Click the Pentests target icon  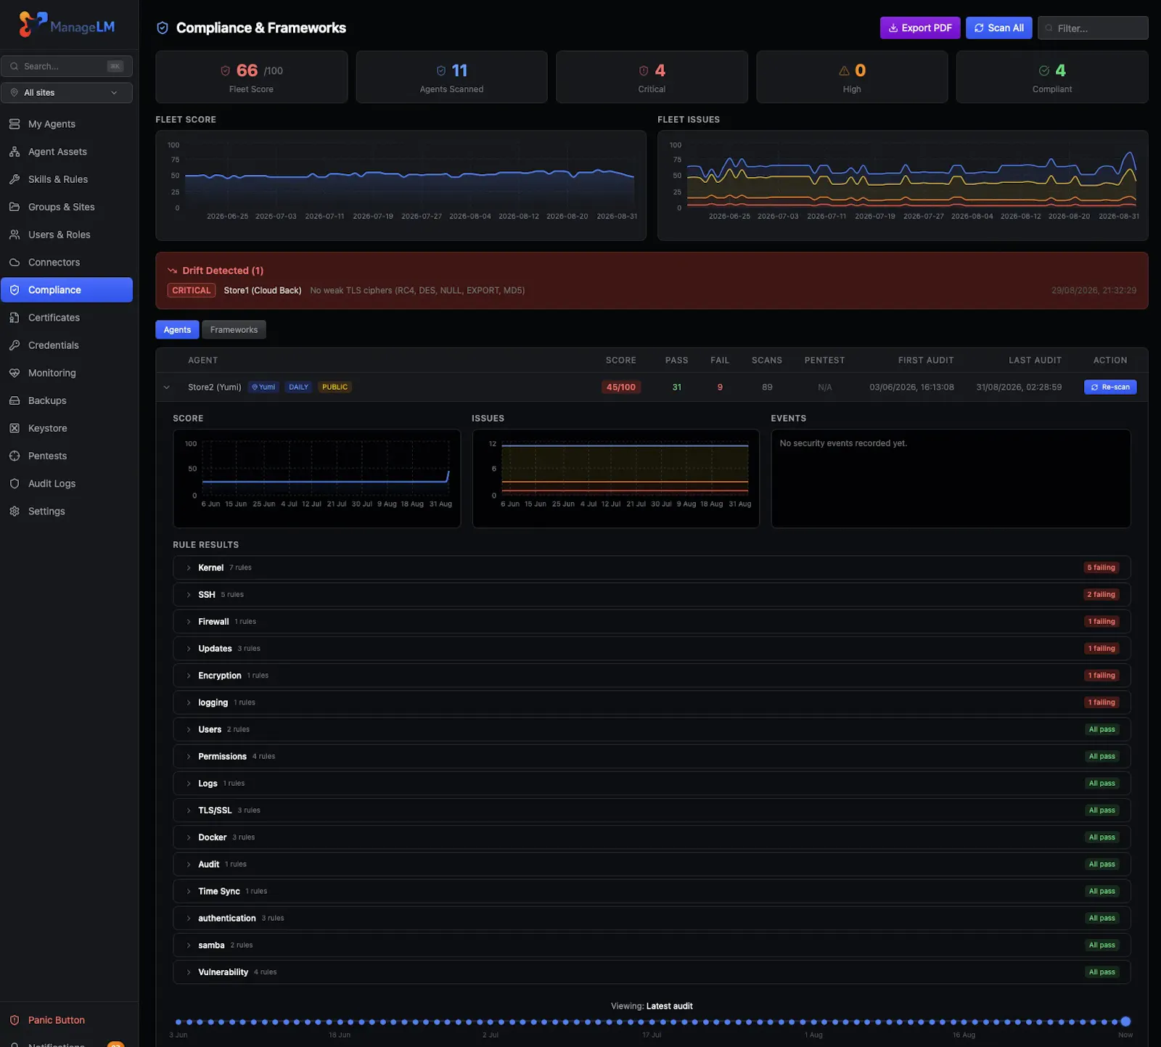(x=15, y=456)
